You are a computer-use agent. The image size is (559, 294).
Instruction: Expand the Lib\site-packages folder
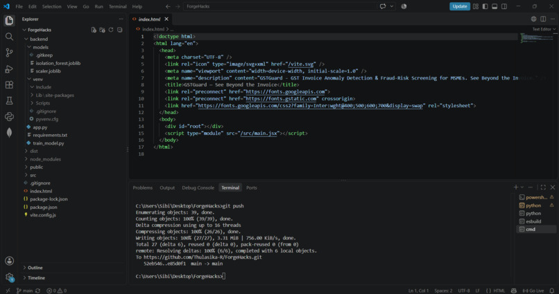pyautogui.click(x=55, y=95)
